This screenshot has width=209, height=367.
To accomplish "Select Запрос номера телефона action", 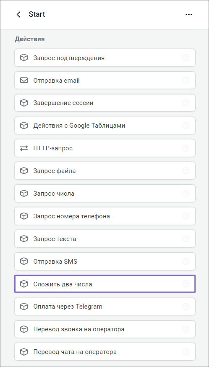I will (105, 216).
